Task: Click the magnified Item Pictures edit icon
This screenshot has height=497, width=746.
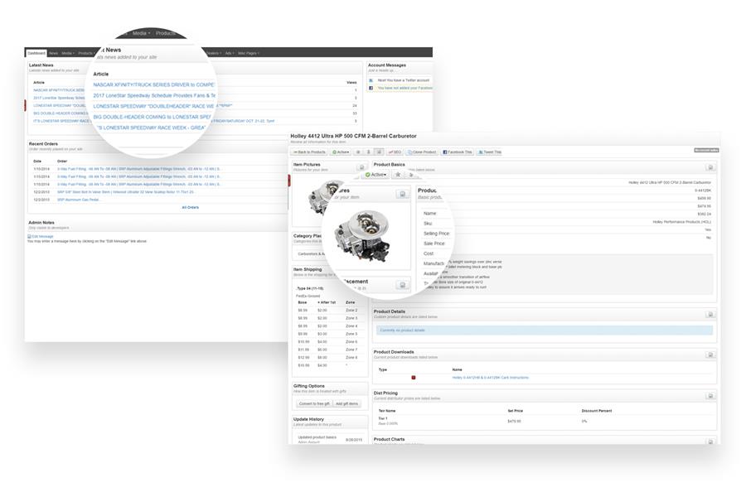Action: (403, 194)
